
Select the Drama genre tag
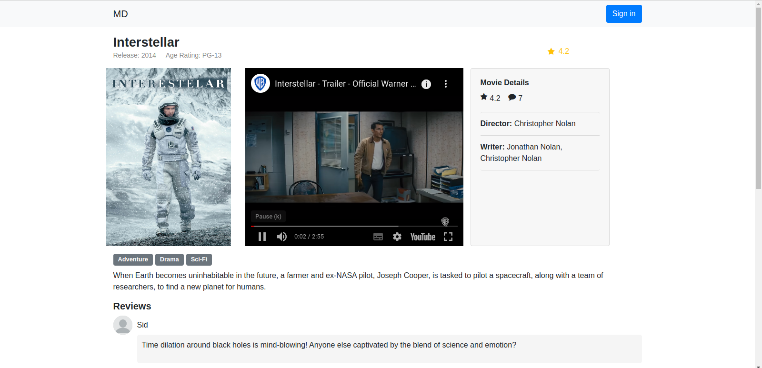tap(170, 259)
